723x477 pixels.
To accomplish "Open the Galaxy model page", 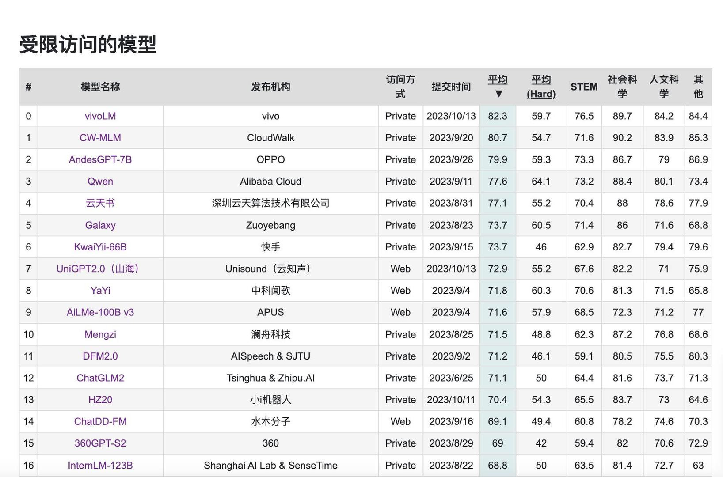I will [100, 225].
